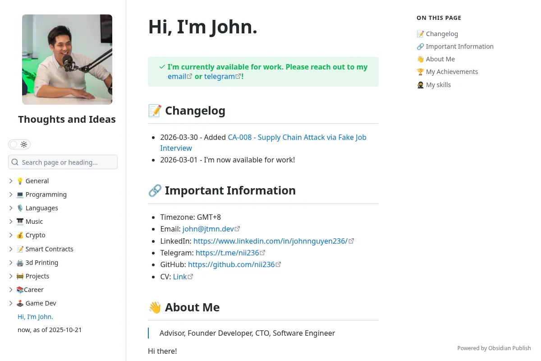
Task: Open the github.com/nii236 URL
Action: [231, 264]
